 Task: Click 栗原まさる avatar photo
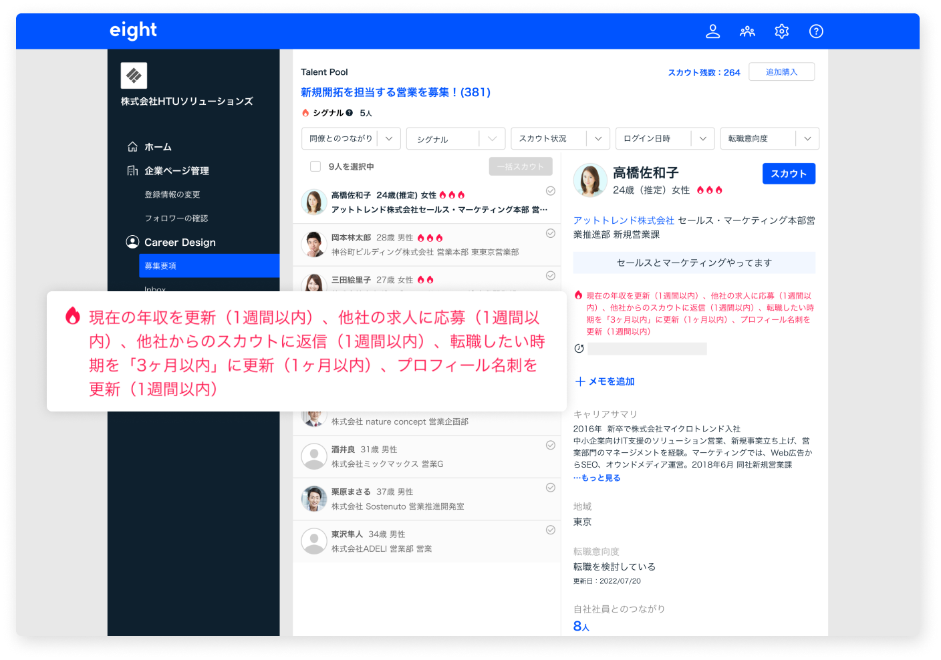pyautogui.click(x=313, y=499)
